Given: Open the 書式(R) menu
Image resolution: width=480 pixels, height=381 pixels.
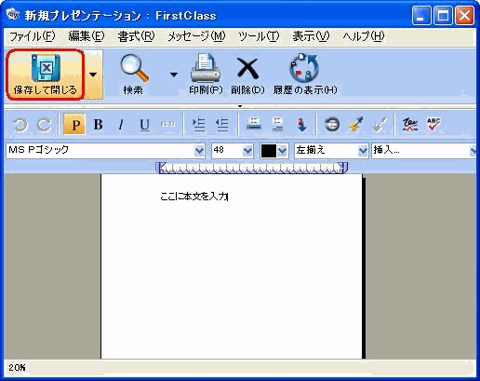Looking at the screenshot, I should [x=136, y=36].
